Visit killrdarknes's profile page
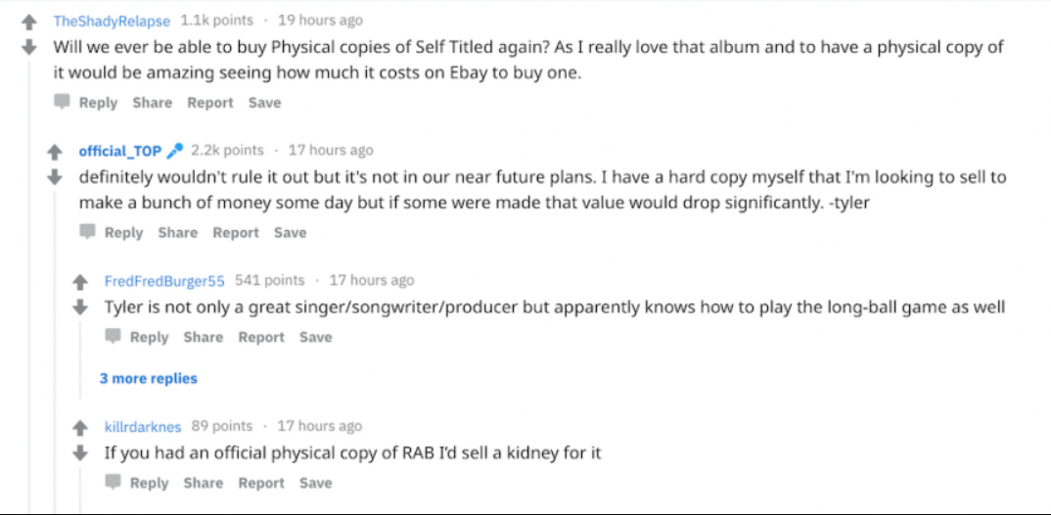The image size is (1051, 515). pos(143,427)
